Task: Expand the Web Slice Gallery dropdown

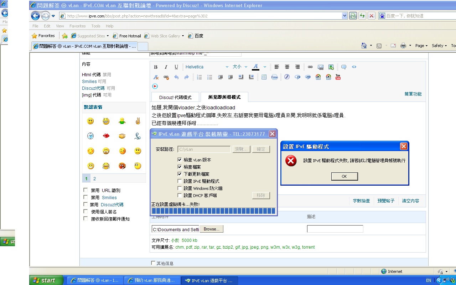Action: (183, 36)
